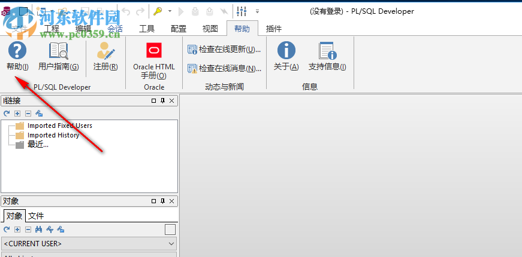This screenshot has height=257, width=522.
Task: Open the Oracle HTML 手册 manual
Action: tap(154, 61)
